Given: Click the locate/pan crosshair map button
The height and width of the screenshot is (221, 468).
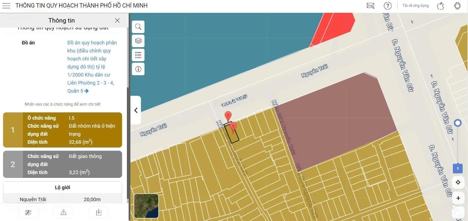Looking at the screenshot, I should coord(458,183).
